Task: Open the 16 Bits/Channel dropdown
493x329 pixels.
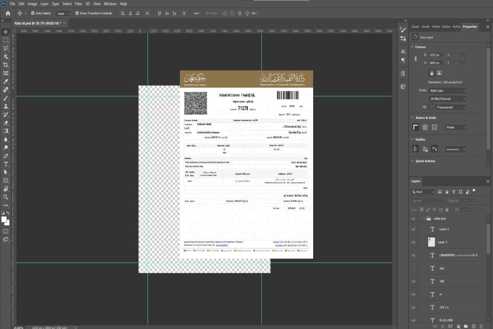Action: [x=447, y=99]
